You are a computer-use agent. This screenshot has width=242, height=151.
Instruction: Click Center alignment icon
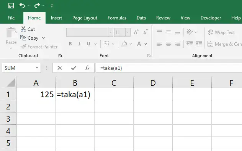168,44
